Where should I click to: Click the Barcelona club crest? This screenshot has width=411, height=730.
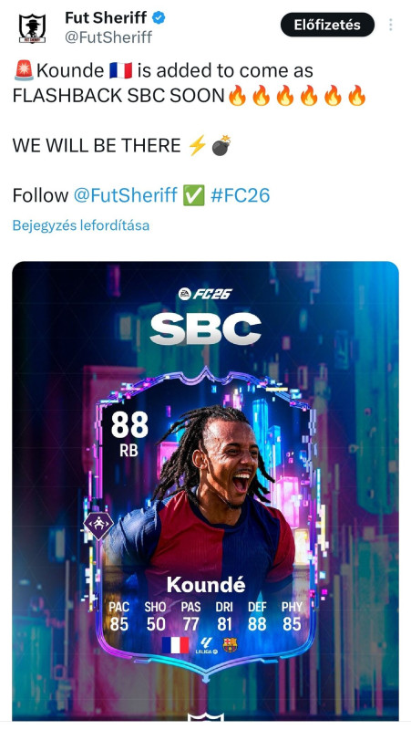coord(230,645)
